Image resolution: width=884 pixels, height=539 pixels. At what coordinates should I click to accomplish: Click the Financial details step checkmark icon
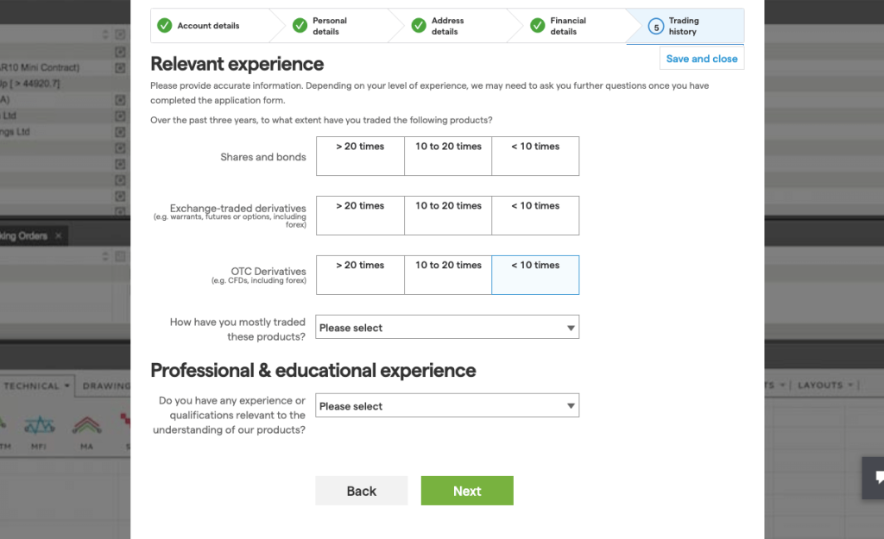coord(538,26)
